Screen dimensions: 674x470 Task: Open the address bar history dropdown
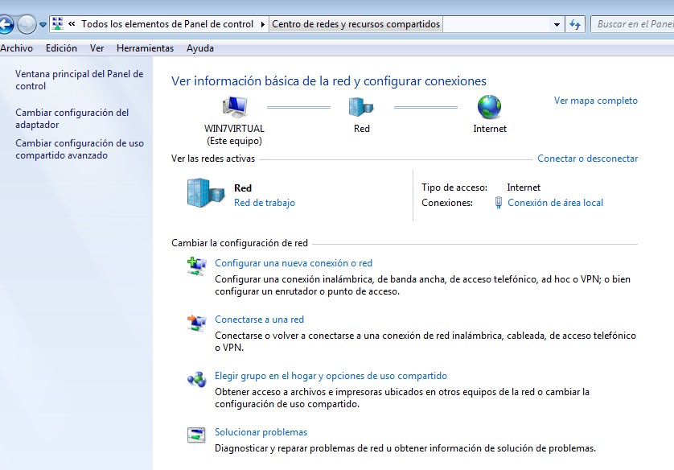click(554, 24)
